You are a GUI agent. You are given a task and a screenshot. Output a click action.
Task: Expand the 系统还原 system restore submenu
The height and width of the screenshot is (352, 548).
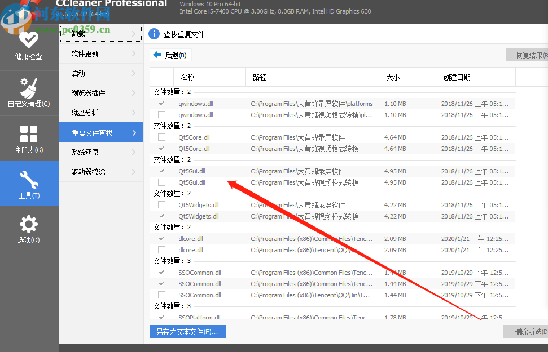[x=100, y=152]
